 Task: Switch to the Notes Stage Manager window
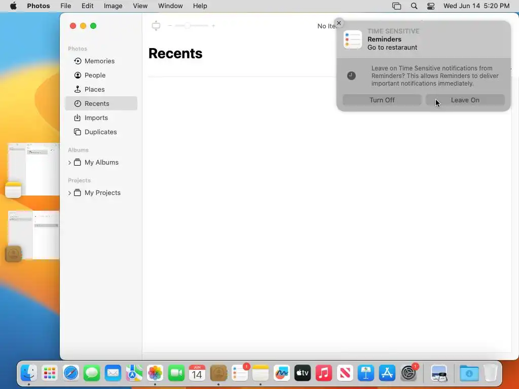[32, 170]
